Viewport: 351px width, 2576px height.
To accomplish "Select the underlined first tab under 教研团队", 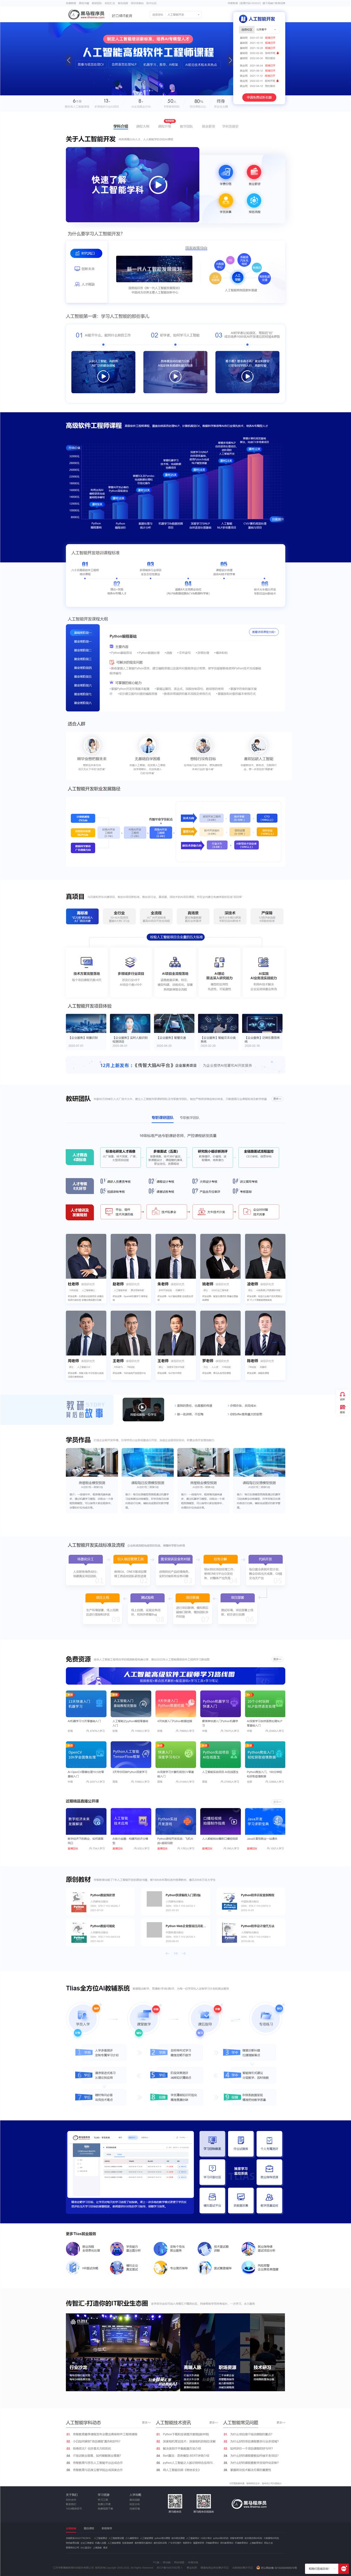I will 162,1118.
